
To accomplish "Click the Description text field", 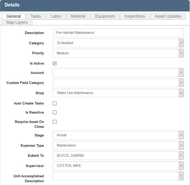I will coord(118,33).
